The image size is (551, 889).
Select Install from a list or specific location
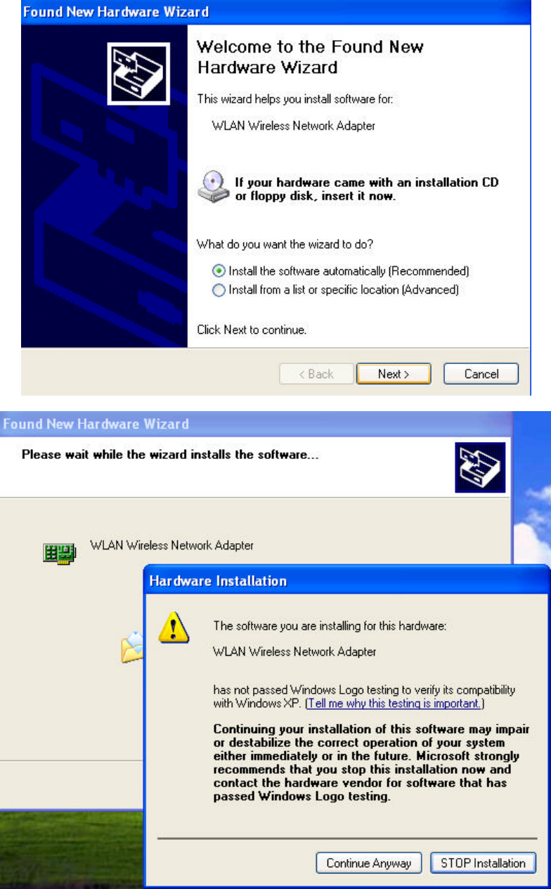tap(335, 290)
